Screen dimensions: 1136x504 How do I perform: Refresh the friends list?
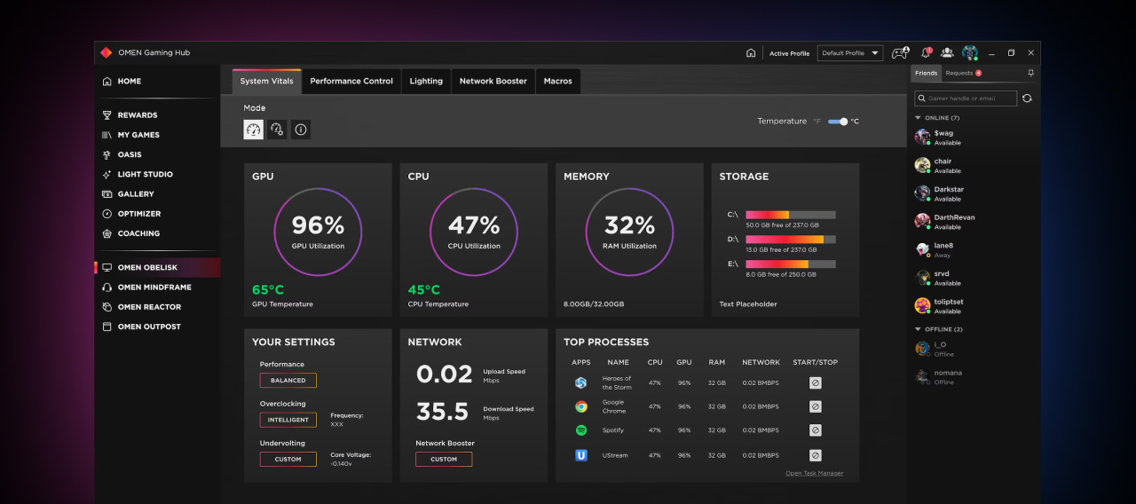tap(1027, 98)
